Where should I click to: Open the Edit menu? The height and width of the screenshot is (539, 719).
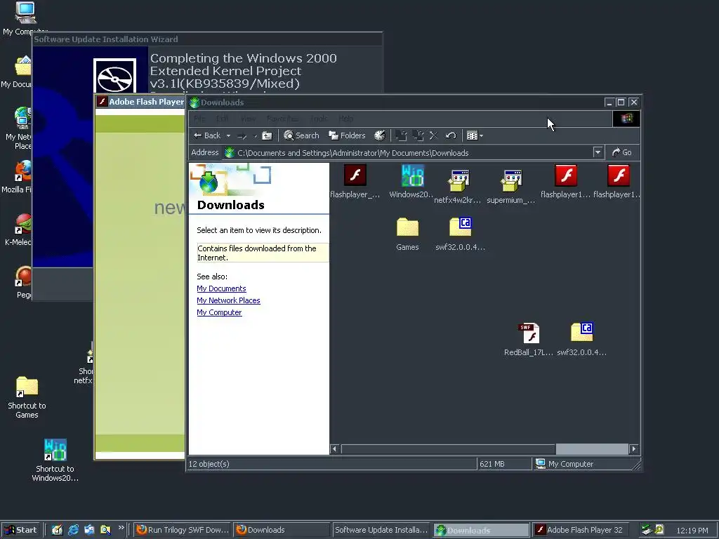click(223, 119)
